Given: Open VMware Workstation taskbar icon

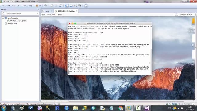Looking at the screenshot, I should (129, 108).
